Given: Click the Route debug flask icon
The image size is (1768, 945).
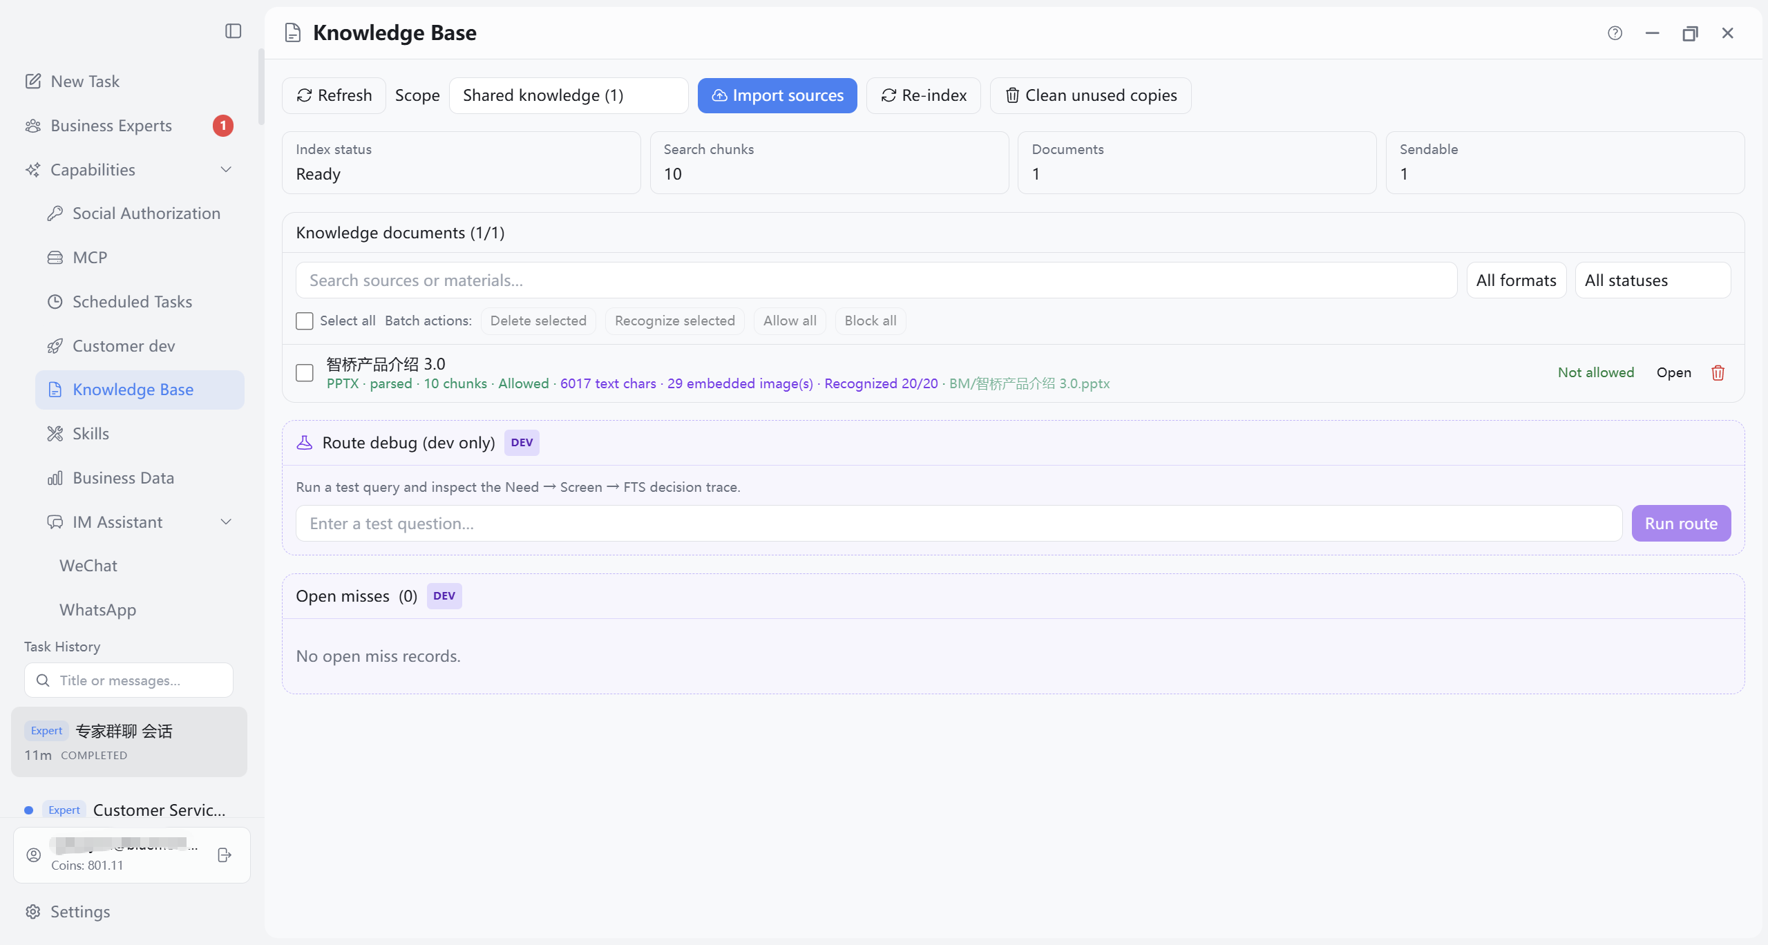Looking at the screenshot, I should [x=305, y=443].
